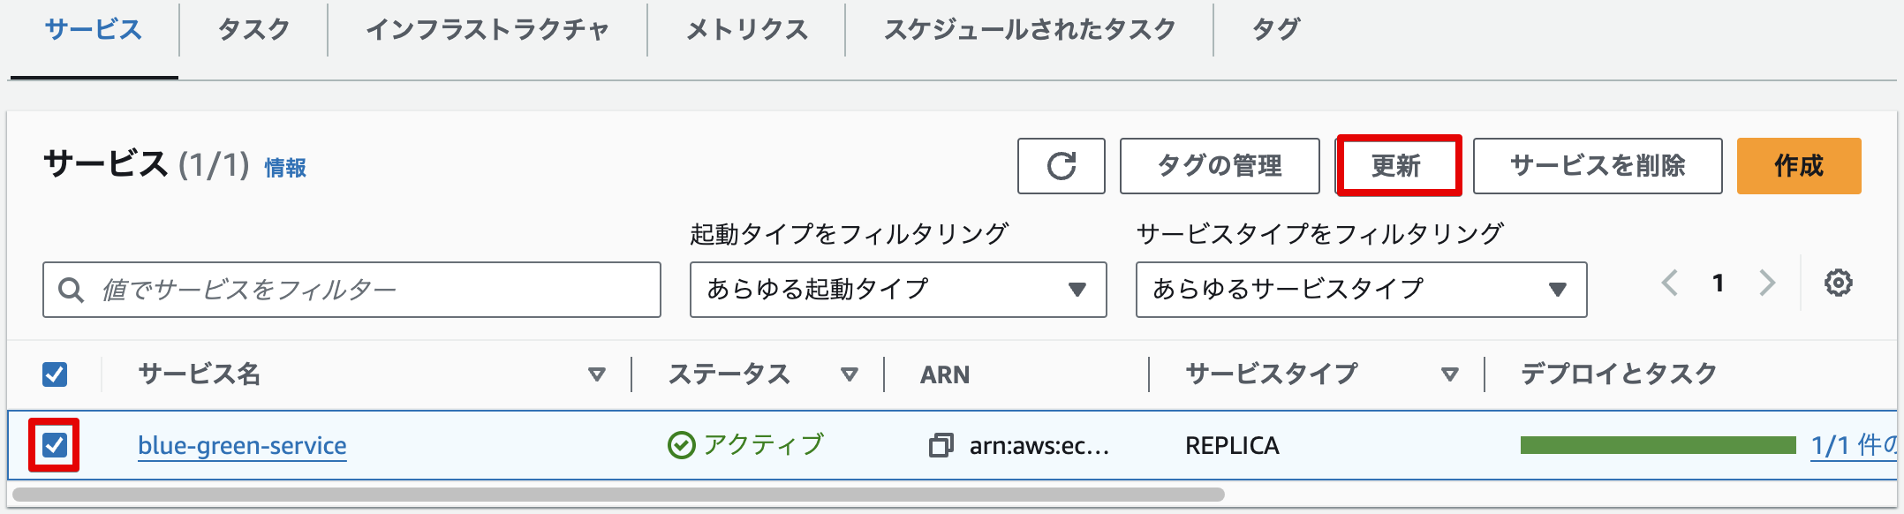Image resolution: width=1904 pixels, height=514 pixels.
Task: Click the デプロイとタスク column header
Action: click(1618, 374)
